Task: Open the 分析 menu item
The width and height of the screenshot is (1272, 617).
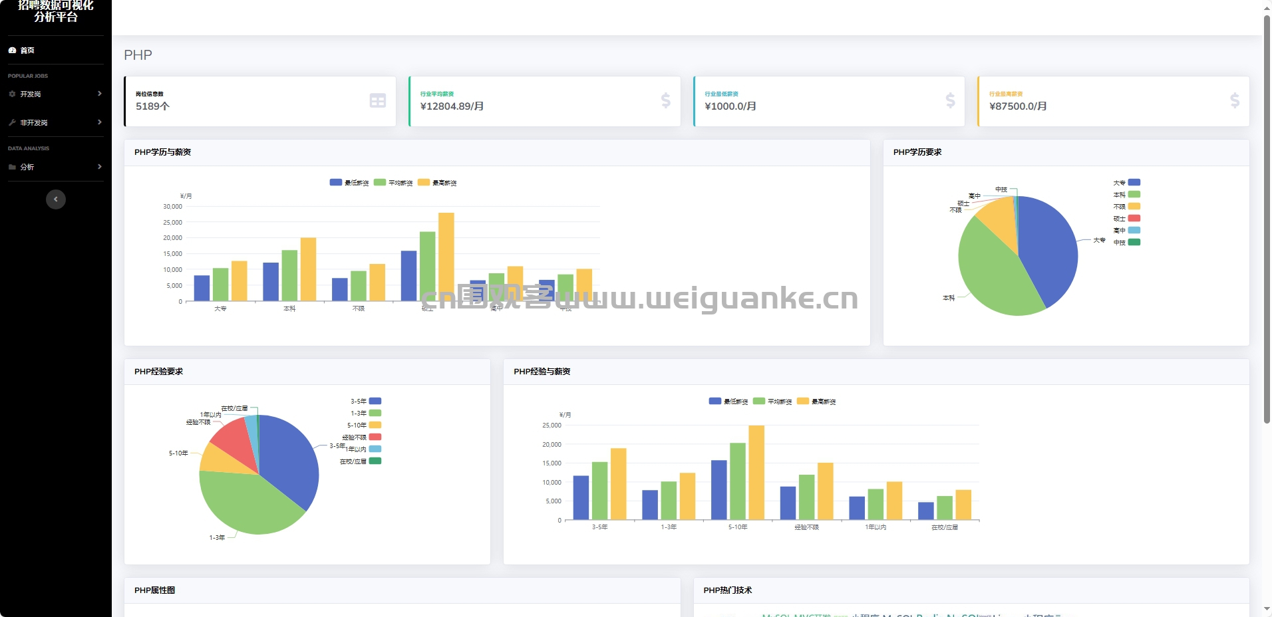Action: point(56,167)
